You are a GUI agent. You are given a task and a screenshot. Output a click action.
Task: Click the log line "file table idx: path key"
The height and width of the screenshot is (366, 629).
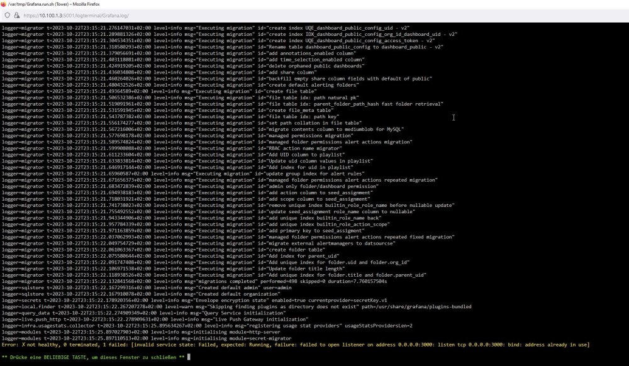(170, 117)
